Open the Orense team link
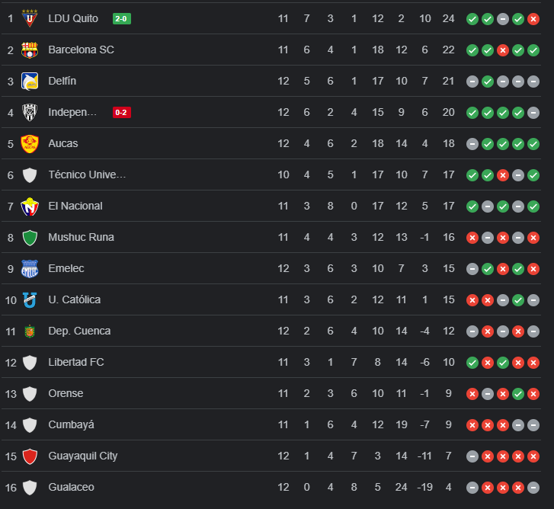Screen dimensions: 554x509 pyautogui.click(x=66, y=393)
